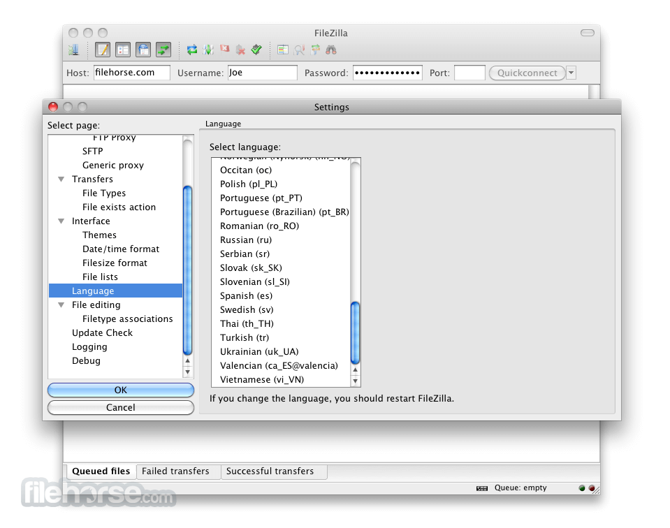Click the disconnect from server icon

pyautogui.click(x=240, y=50)
